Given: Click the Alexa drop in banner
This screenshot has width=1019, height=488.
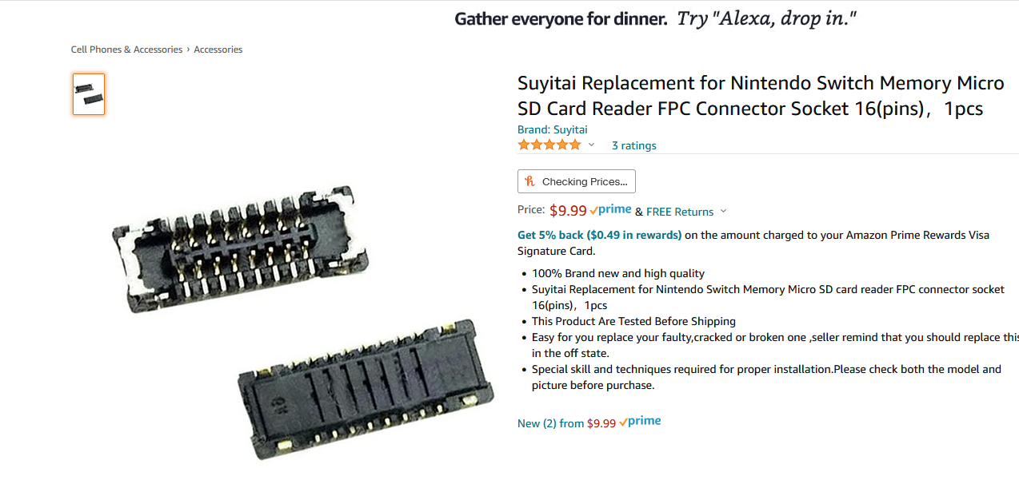Looking at the screenshot, I should [x=656, y=19].
